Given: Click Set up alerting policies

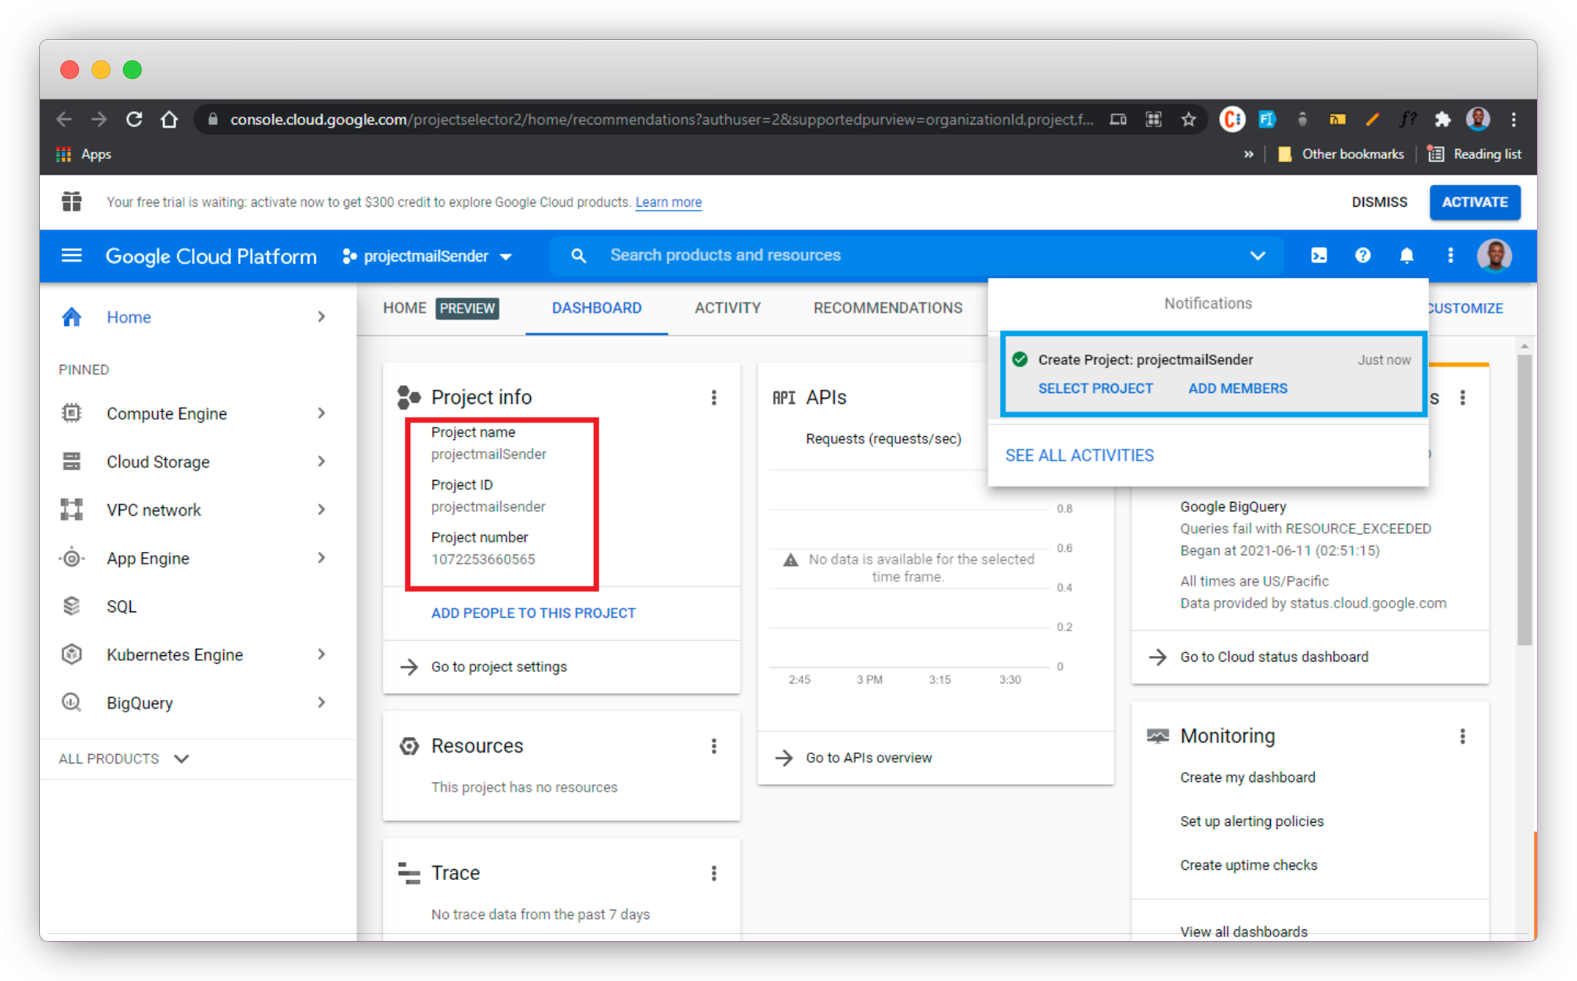Looking at the screenshot, I should click(x=1251, y=821).
